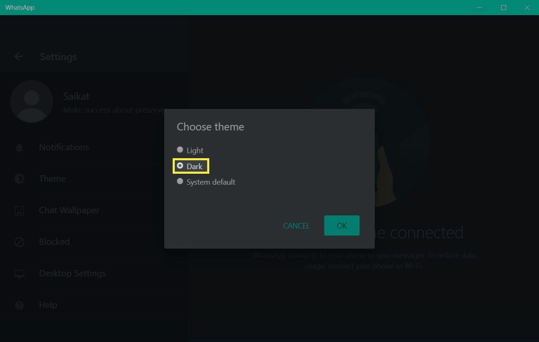539x342 pixels.
Task: Click the Desktop Settings monitor icon
Action: point(19,274)
